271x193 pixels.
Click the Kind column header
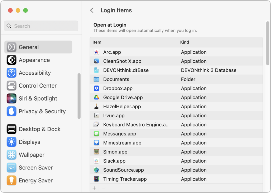coord(184,42)
